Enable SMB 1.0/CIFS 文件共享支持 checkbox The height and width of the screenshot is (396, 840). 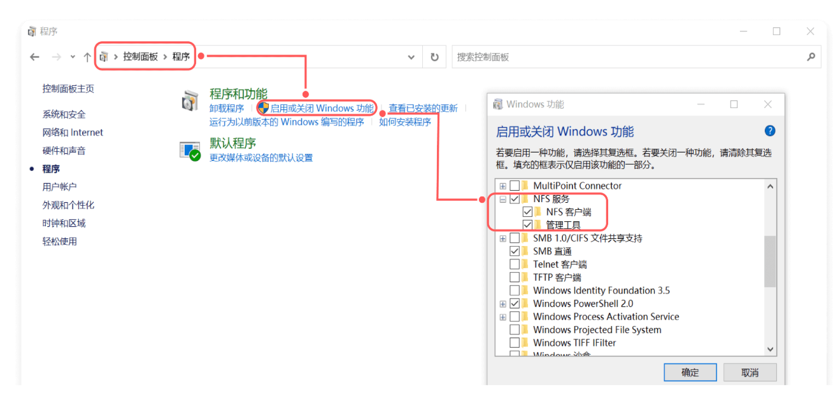[515, 238]
